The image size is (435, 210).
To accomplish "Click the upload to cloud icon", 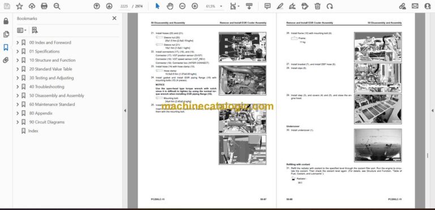I will pos(32,6).
